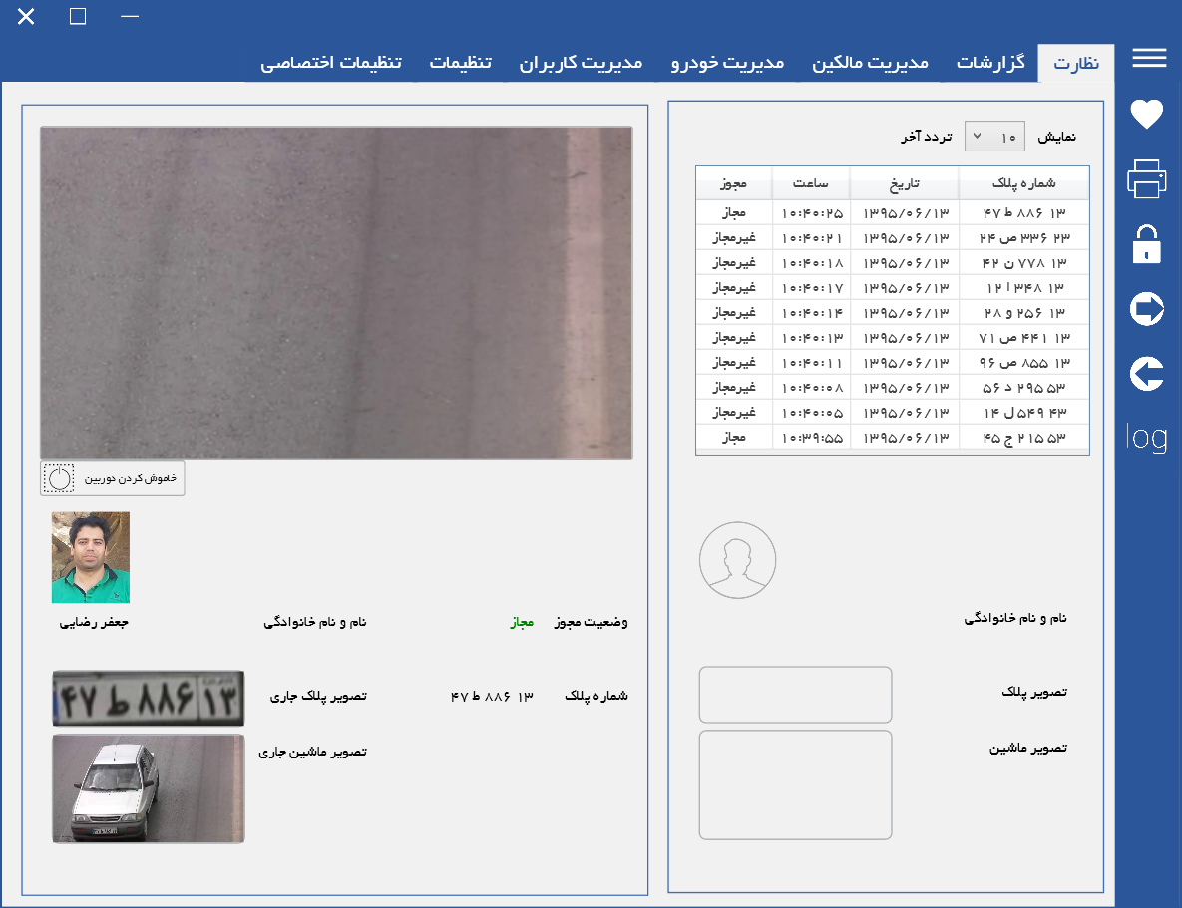Open the hamburger menu icon
The width and height of the screenshot is (1182, 908).
point(1149,58)
